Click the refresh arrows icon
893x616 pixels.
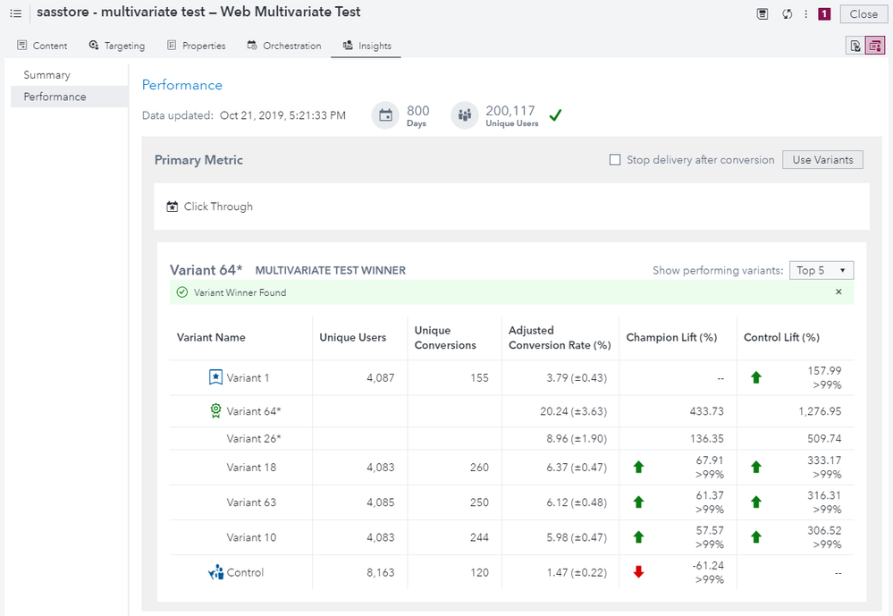point(787,14)
